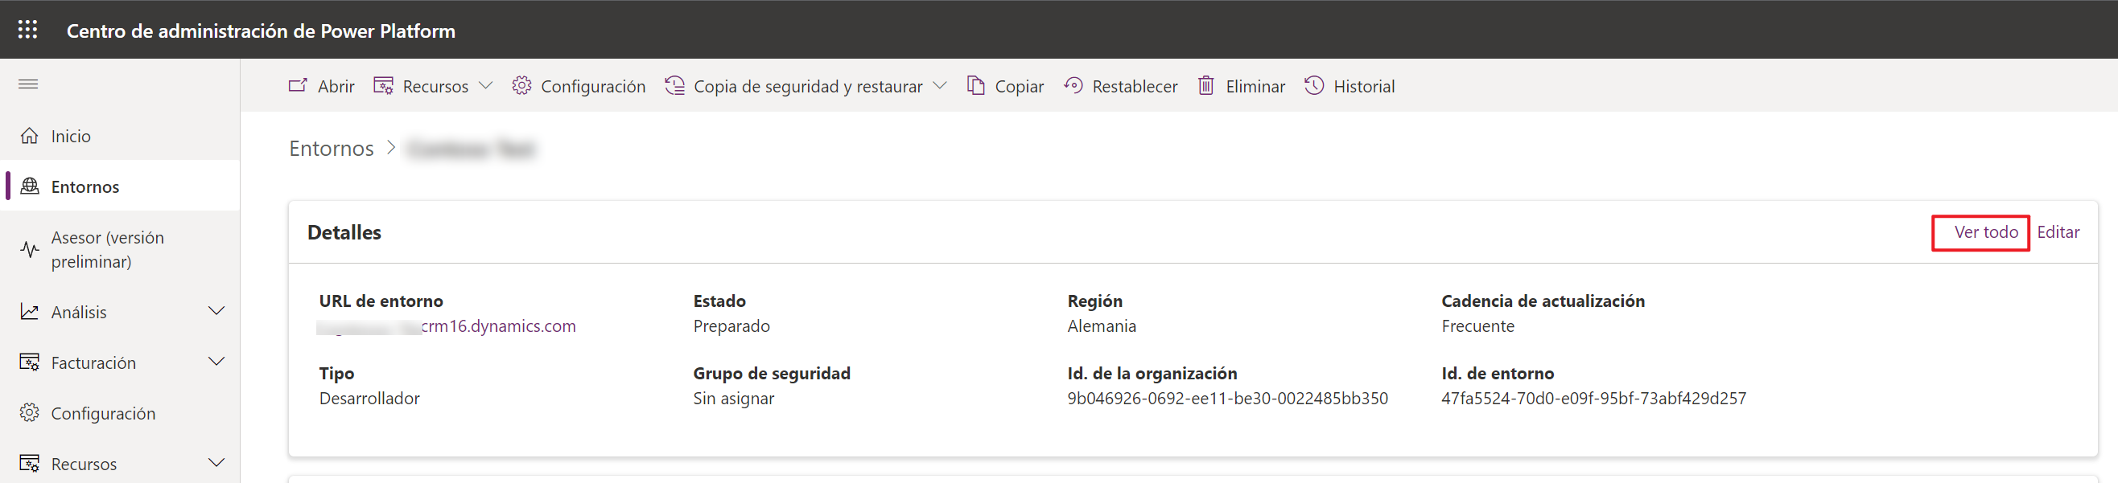Open Asesor (versión preliminar) page
The height and width of the screenshot is (483, 2118).
tap(120, 249)
